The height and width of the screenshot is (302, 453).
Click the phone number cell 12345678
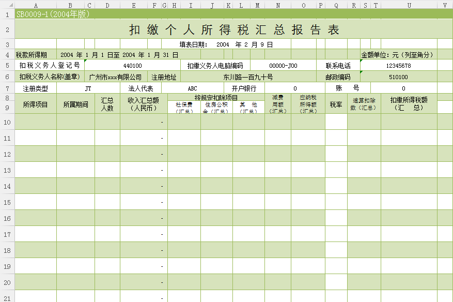point(398,66)
